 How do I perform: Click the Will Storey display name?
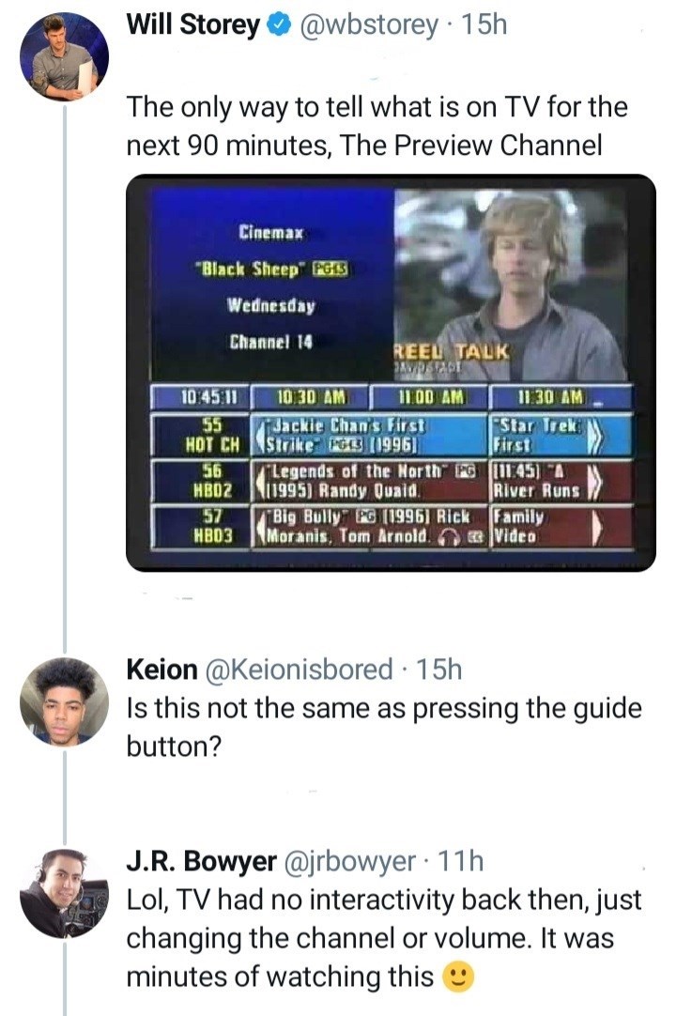[x=193, y=26]
